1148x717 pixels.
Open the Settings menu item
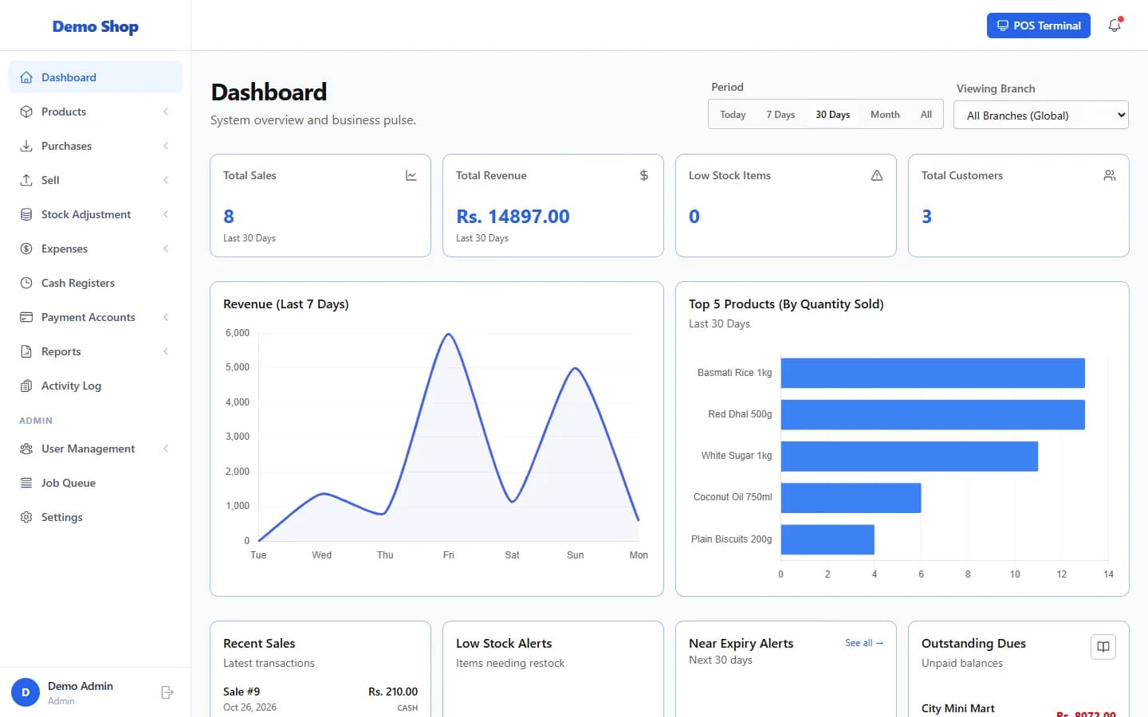point(96,517)
